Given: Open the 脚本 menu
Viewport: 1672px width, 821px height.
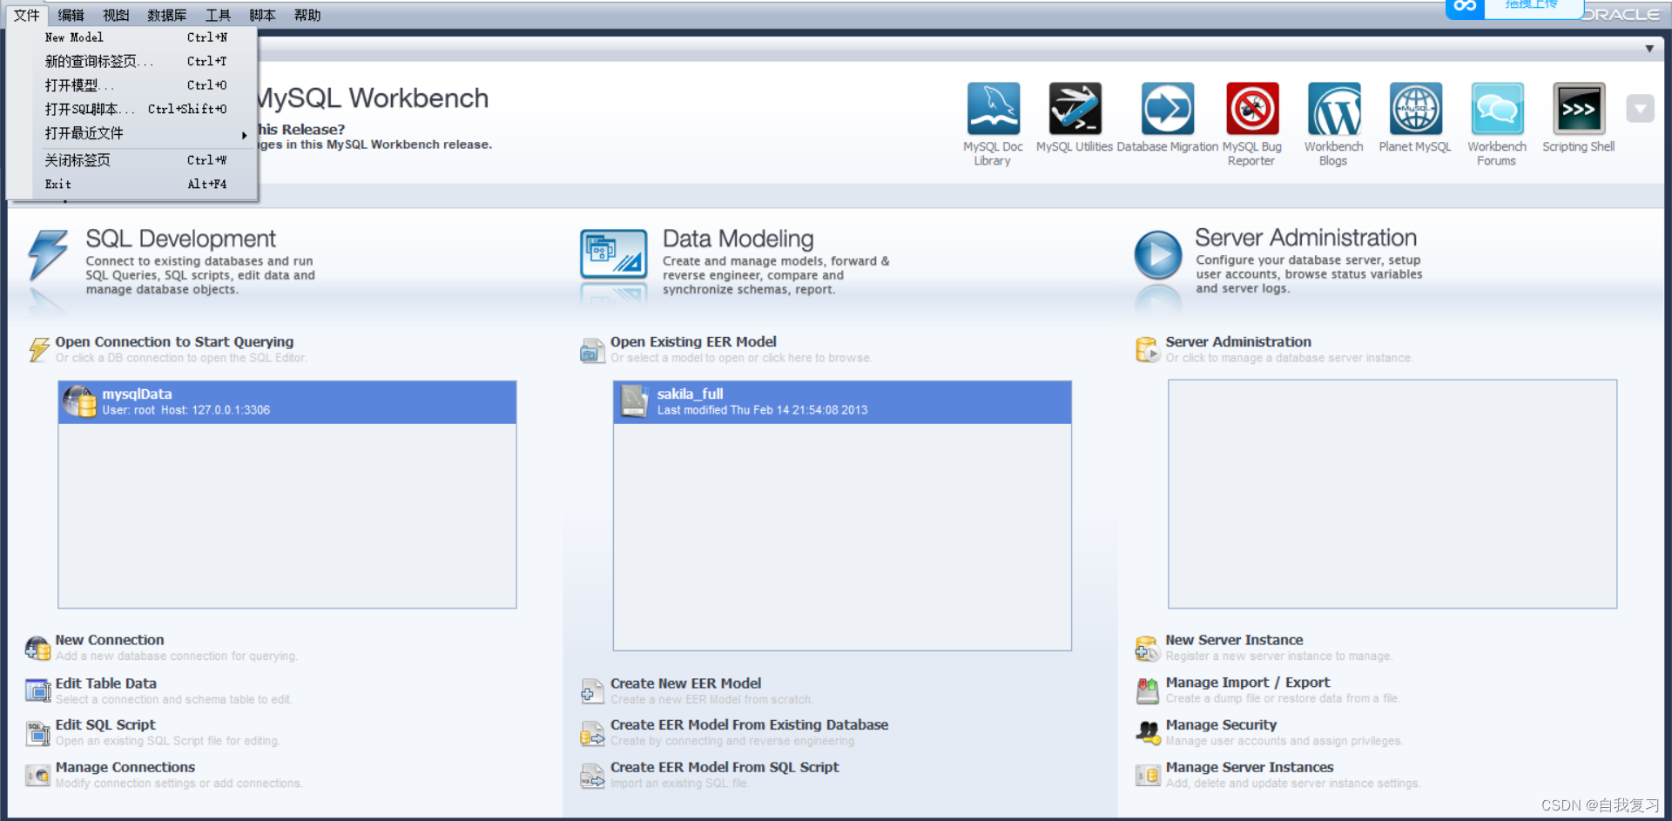Looking at the screenshot, I should (x=262, y=15).
